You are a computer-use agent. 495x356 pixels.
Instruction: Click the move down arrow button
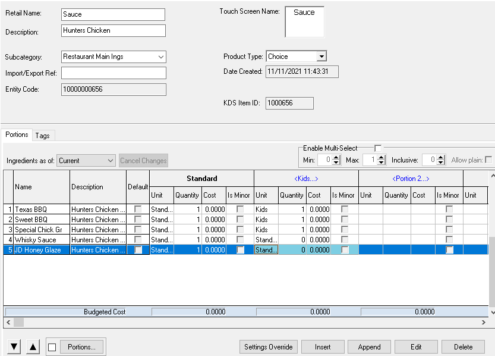coord(15,347)
